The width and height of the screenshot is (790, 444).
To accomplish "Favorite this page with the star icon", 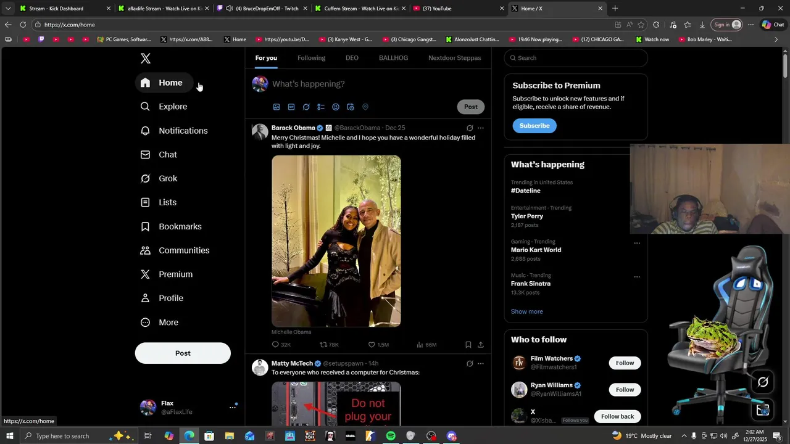I will point(641,25).
